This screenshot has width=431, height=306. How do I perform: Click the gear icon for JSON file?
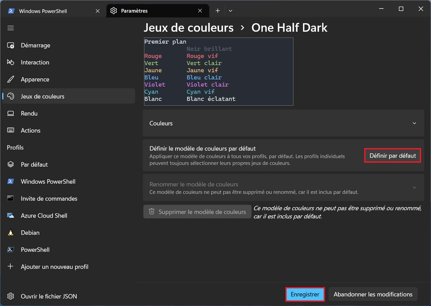click(10, 296)
